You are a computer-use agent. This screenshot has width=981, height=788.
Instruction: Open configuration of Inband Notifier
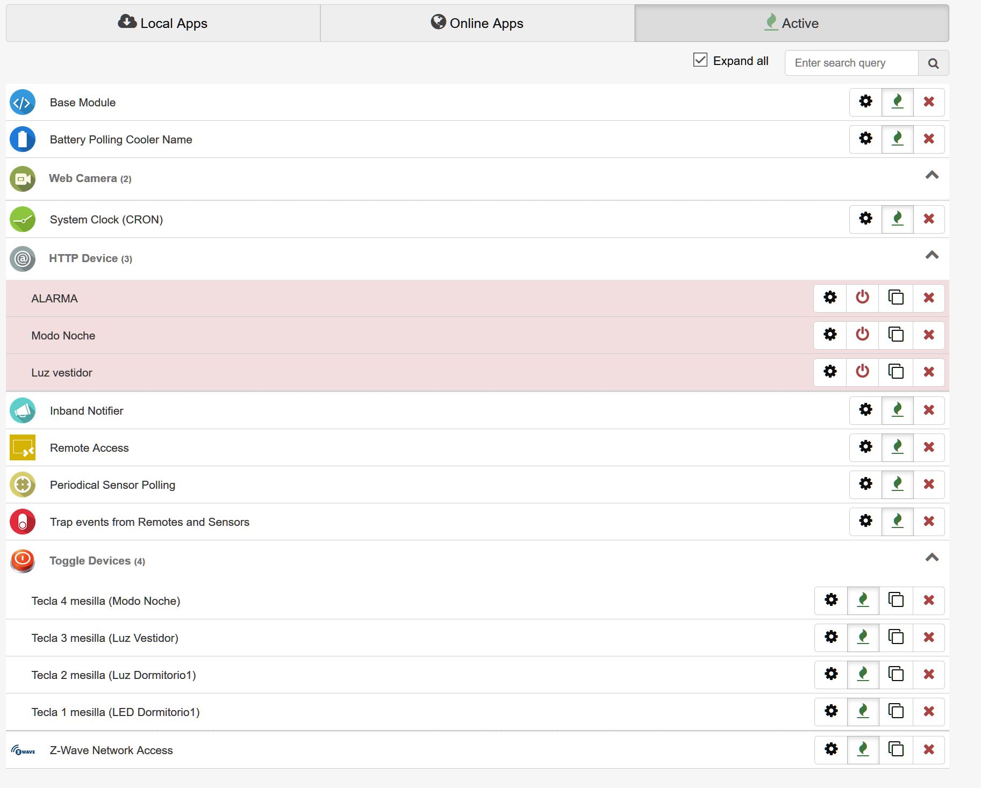(865, 410)
